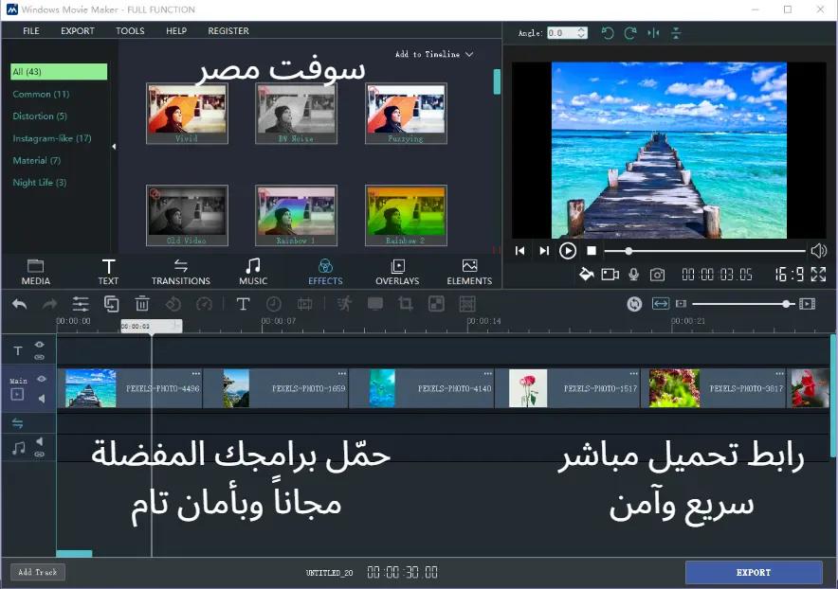Open the clip settings sliders icon
838x589 pixels.
click(x=81, y=304)
